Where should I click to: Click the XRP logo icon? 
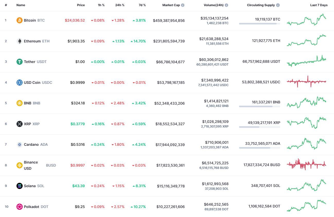pyautogui.click(x=20, y=124)
